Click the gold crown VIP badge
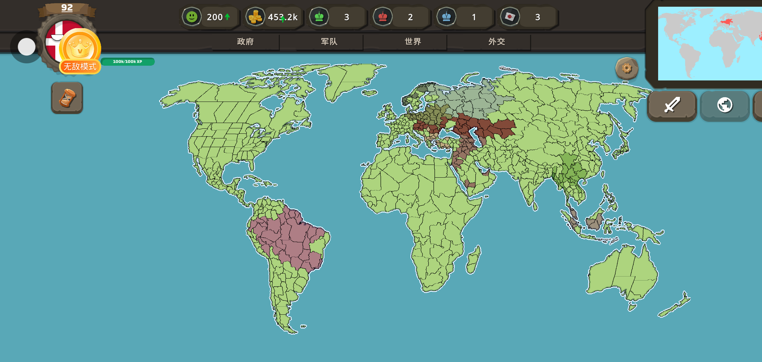Screen dimensions: 762x362 [x=80, y=47]
